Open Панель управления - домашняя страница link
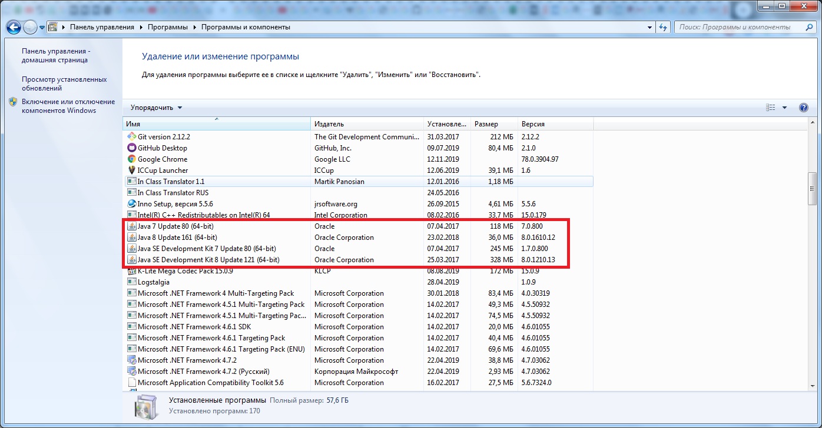Screen dimensions: 822x428 click(x=56, y=55)
